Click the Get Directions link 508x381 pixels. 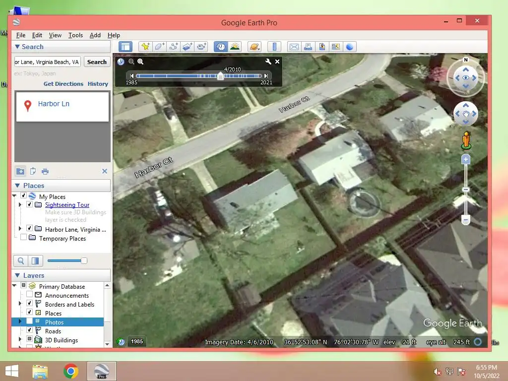pyautogui.click(x=63, y=84)
